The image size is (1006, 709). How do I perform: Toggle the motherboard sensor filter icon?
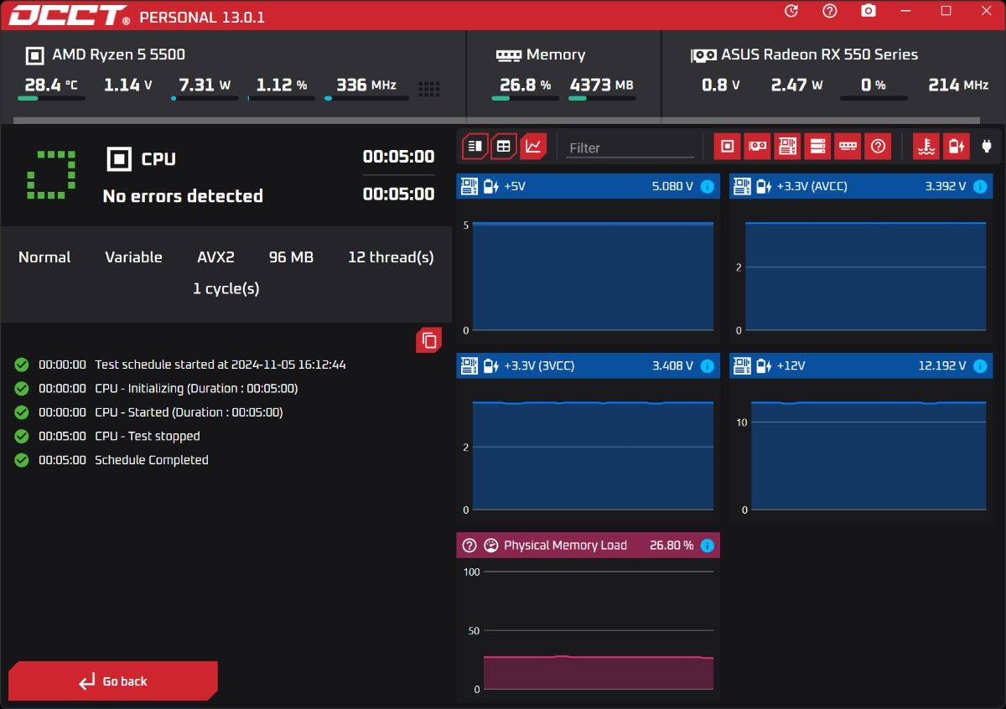(x=787, y=146)
